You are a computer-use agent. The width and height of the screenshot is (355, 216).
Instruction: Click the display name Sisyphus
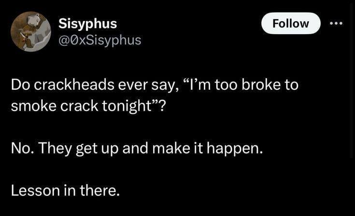87,23
